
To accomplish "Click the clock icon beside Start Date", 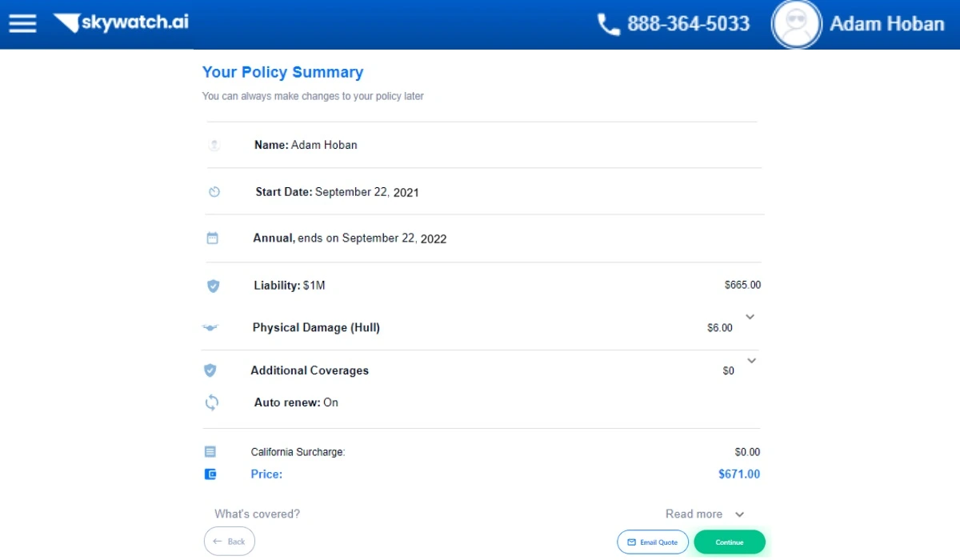I will pyautogui.click(x=214, y=192).
